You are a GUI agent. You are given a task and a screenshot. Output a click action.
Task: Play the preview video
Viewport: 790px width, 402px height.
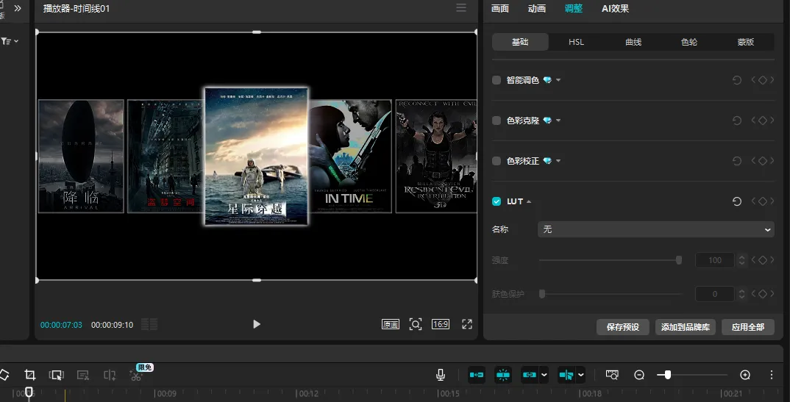click(257, 325)
